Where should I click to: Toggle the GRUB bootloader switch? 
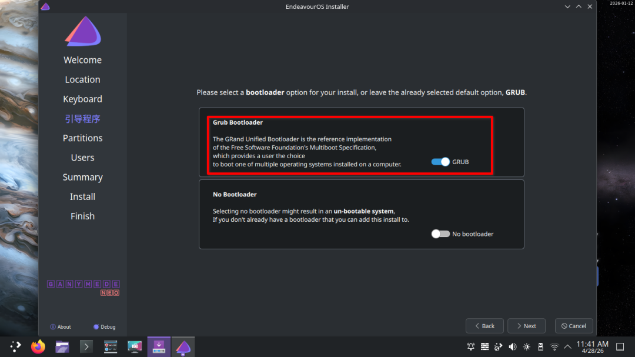(440, 162)
